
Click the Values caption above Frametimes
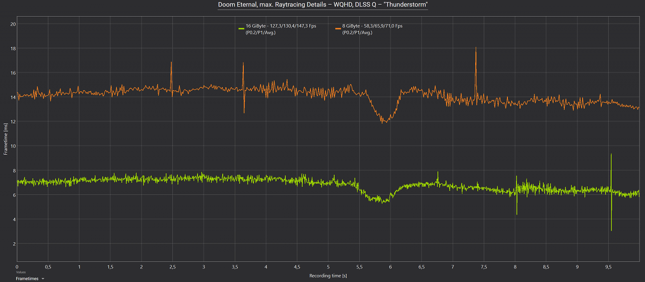pyautogui.click(x=21, y=272)
